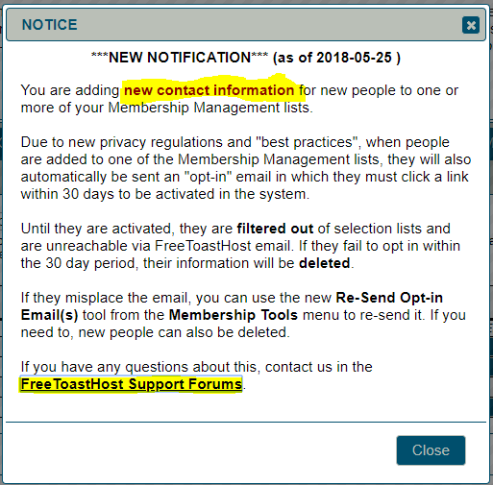
Task: Click the bold 'Membership Tools' text
Action: click(x=234, y=315)
